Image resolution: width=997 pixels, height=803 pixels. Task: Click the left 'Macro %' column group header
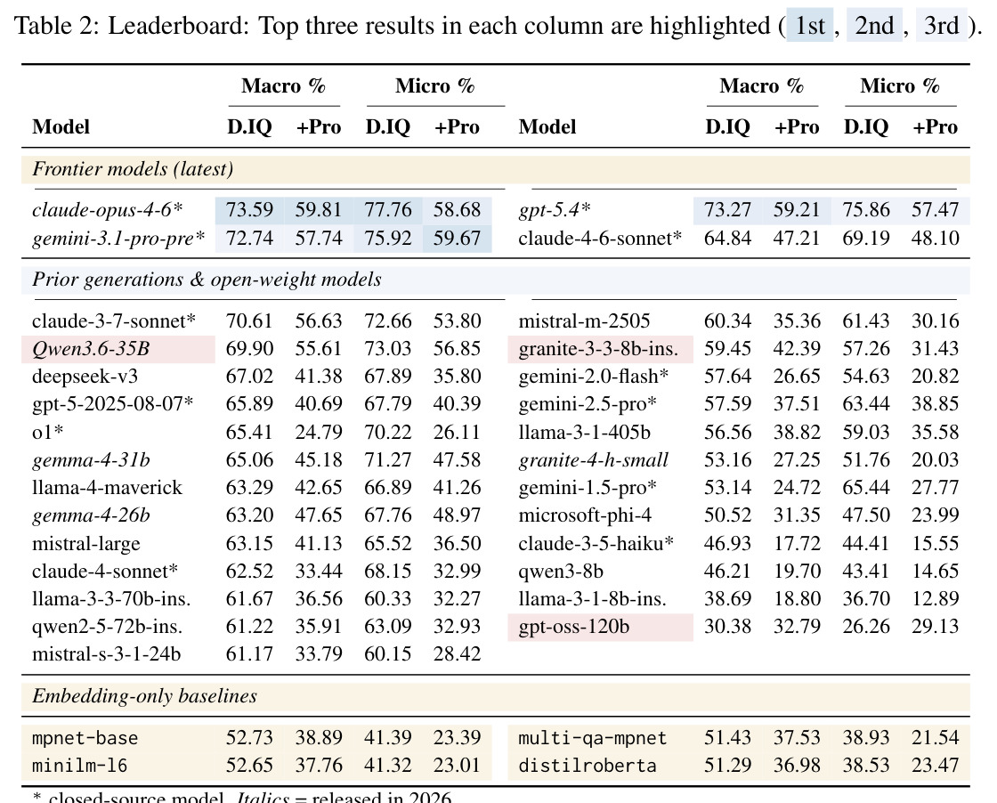tap(284, 85)
